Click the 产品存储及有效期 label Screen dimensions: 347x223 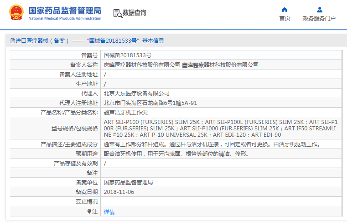(76, 164)
